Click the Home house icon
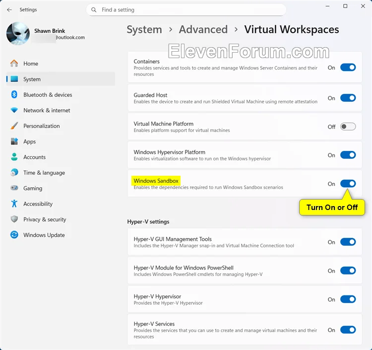 (x=14, y=64)
